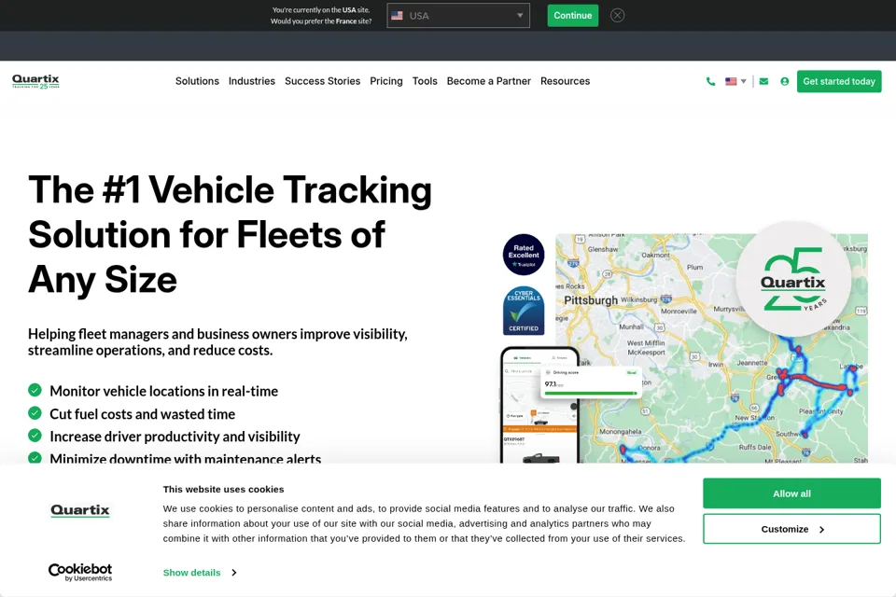Viewport: 896px width, 597px height.
Task: Click the Pittsburgh map image
Action: tap(711, 348)
